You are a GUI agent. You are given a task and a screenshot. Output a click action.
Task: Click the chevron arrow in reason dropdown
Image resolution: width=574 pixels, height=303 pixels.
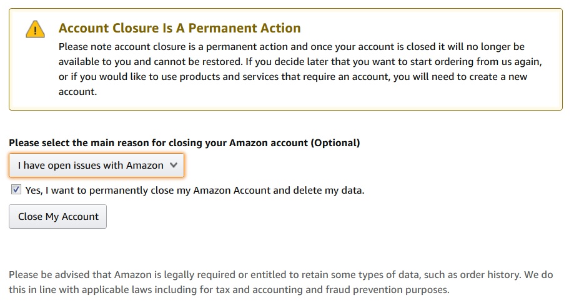click(174, 165)
